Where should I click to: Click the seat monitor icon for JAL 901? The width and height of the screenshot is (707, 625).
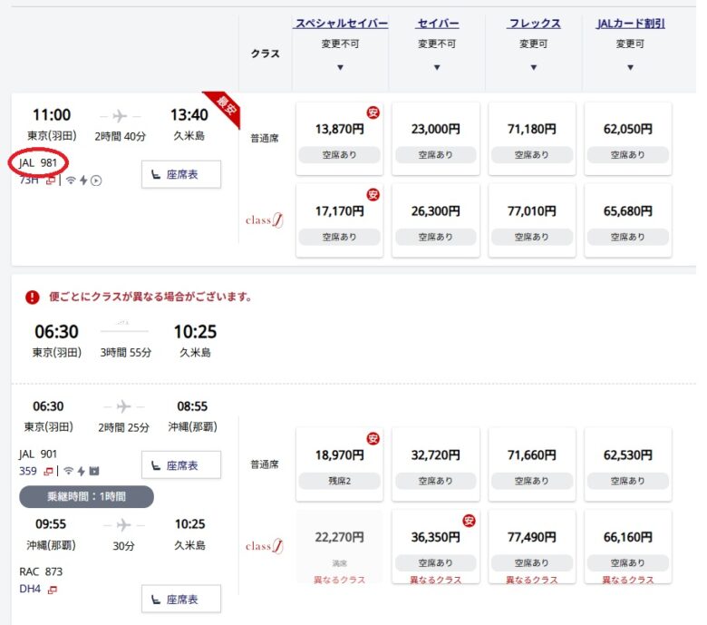coord(93,471)
